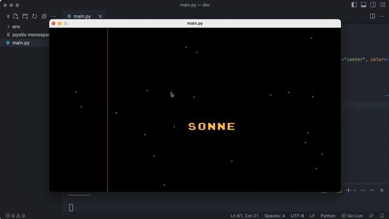
Task: Open the customize layout menu
Action: (382, 5)
